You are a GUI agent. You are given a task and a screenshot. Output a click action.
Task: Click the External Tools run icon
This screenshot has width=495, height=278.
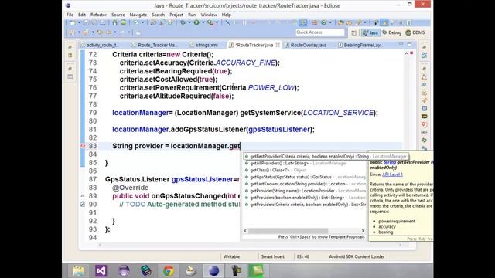[x=210, y=22]
